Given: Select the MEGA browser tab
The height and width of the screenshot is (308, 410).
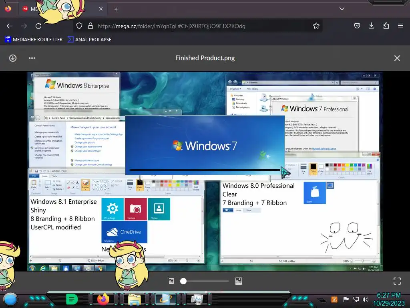Looking at the screenshot, I should tap(63, 9).
